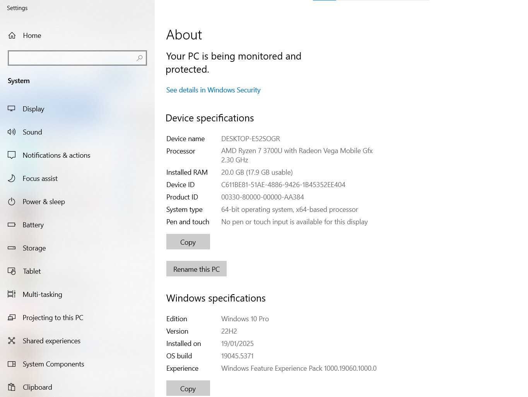Go to System Components
The image size is (528, 397).
point(77,364)
